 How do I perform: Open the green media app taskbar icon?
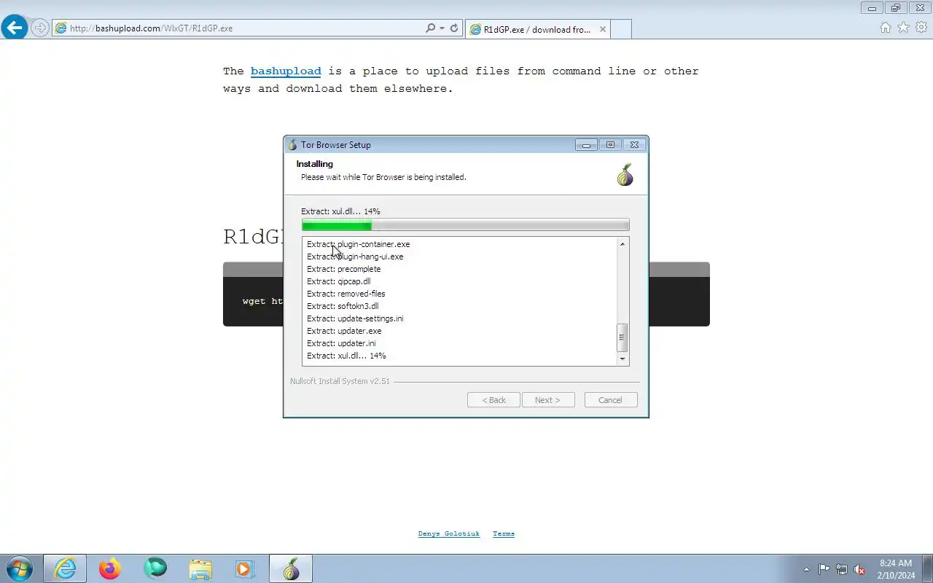click(155, 568)
